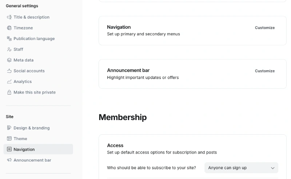Open the 'Anyone can sign up' dropdown
The height and width of the screenshot is (179, 291).
[241, 168]
